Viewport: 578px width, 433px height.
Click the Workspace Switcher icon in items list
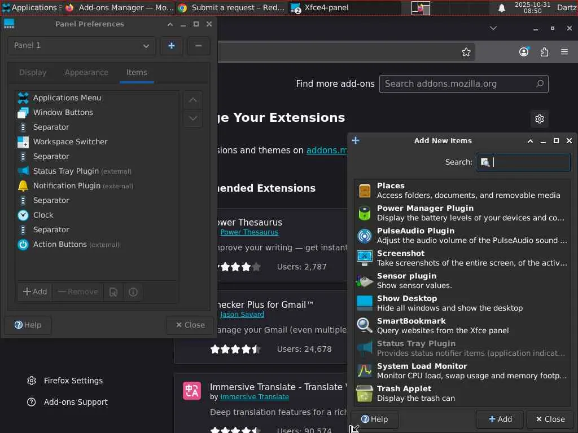pyautogui.click(x=23, y=142)
